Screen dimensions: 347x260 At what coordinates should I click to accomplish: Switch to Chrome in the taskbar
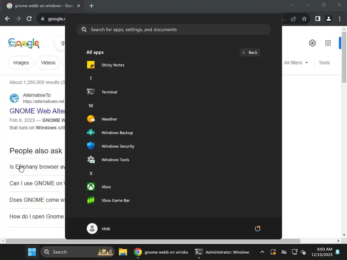162,252
